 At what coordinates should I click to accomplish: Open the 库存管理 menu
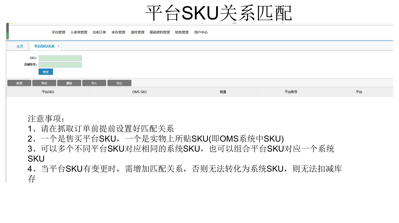[x=118, y=32]
